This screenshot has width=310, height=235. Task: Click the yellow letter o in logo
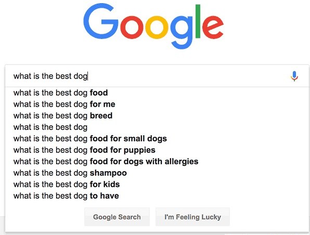[x=157, y=28]
